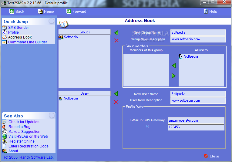The width and height of the screenshot is (232, 162).
Task: Click the To field containing 123456
Action: pyautogui.click(x=196, y=127)
